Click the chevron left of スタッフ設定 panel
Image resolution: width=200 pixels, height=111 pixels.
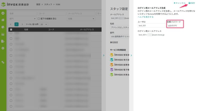[104, 55]
